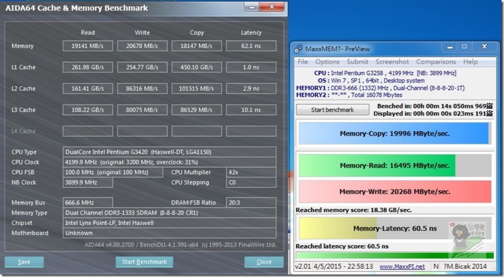Click the ?M.Bicak 2014 status cell
Image resolution: width=504 pixels, height=277 pixels.
[465, 266]
